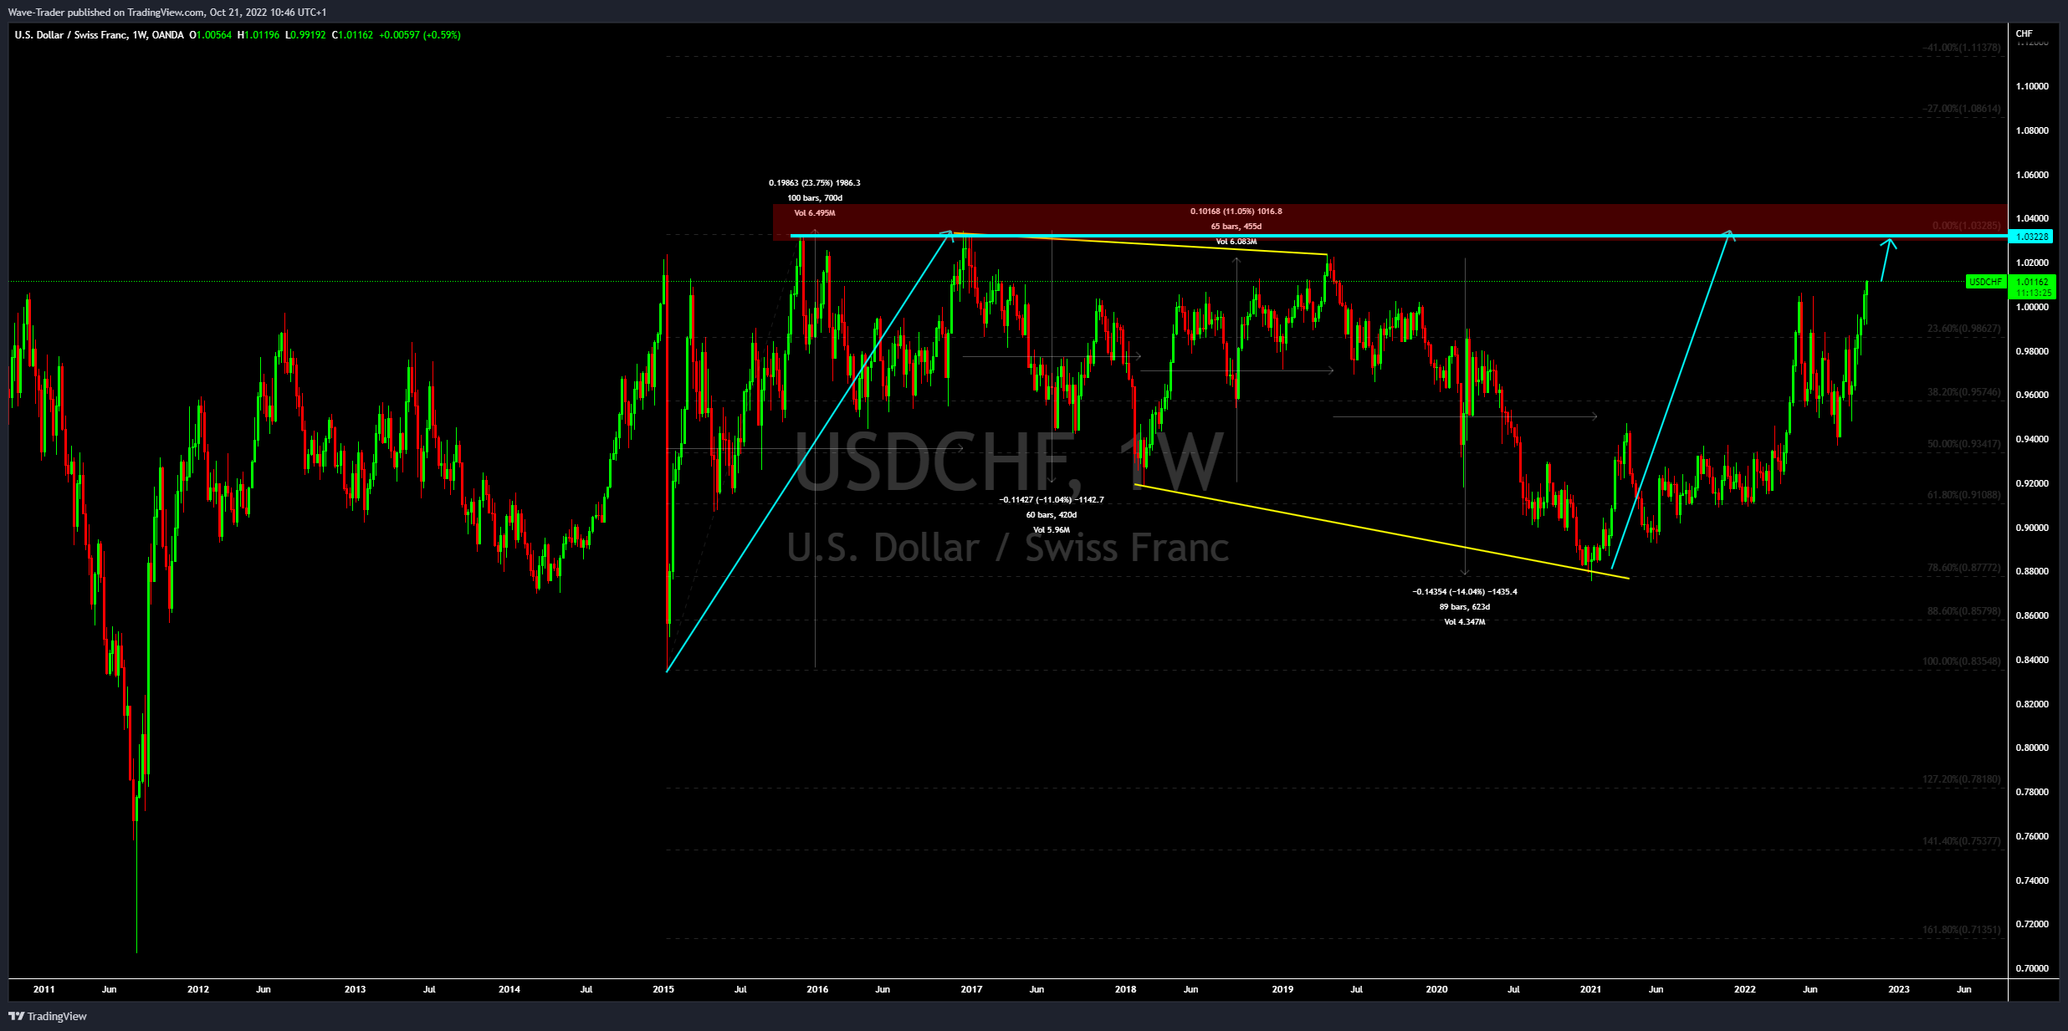The height and width of the screenshot is (1031, 2068).
Task: Click the close value C1.01162
Action: click(352, 35)
